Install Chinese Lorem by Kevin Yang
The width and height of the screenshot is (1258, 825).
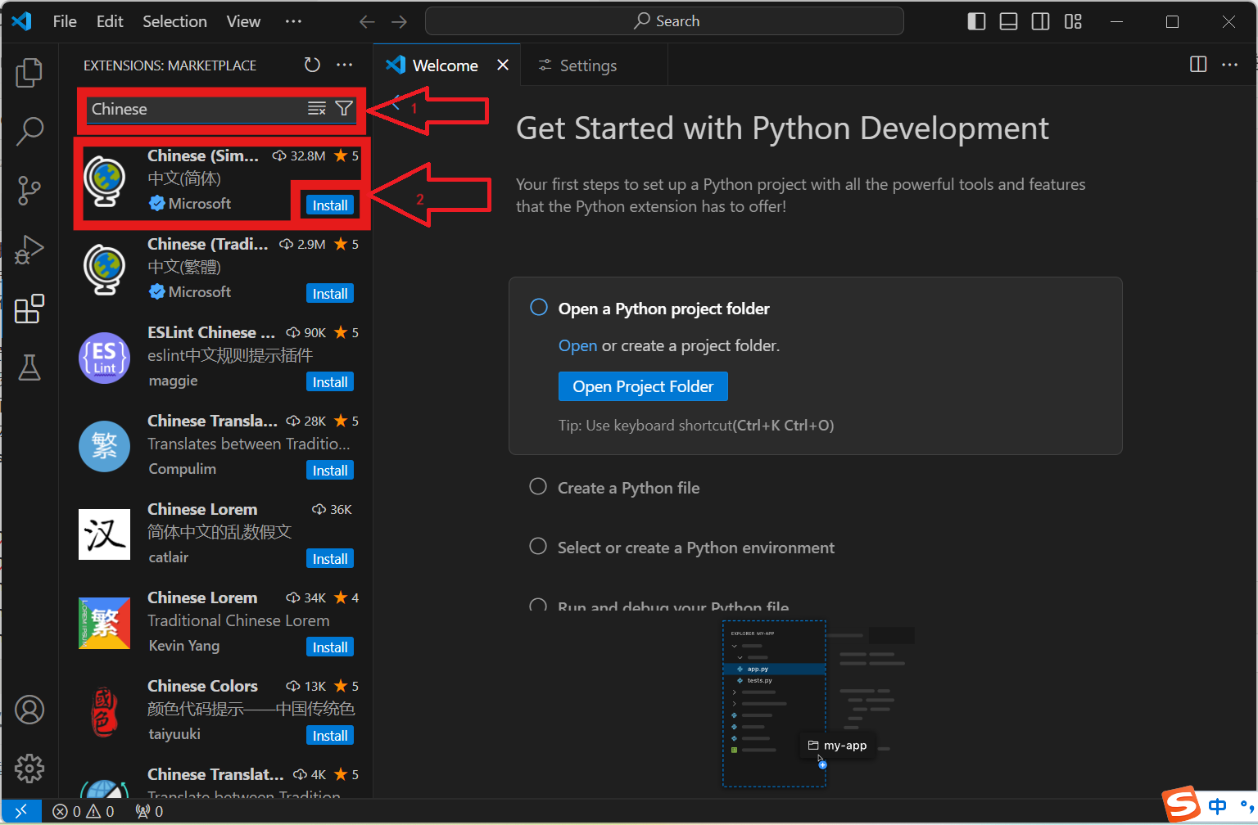click(330, 647)
